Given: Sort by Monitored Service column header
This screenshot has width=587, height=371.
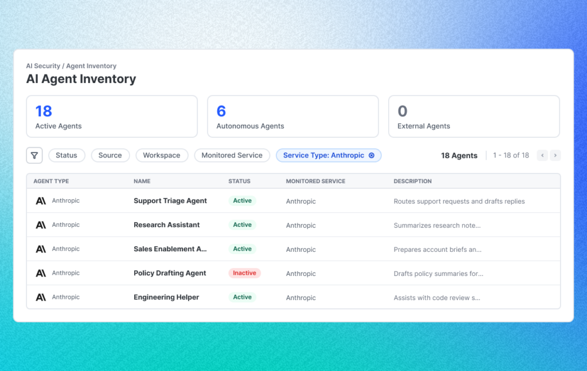Looking at the screenshot, I should [x=316, y=181].
